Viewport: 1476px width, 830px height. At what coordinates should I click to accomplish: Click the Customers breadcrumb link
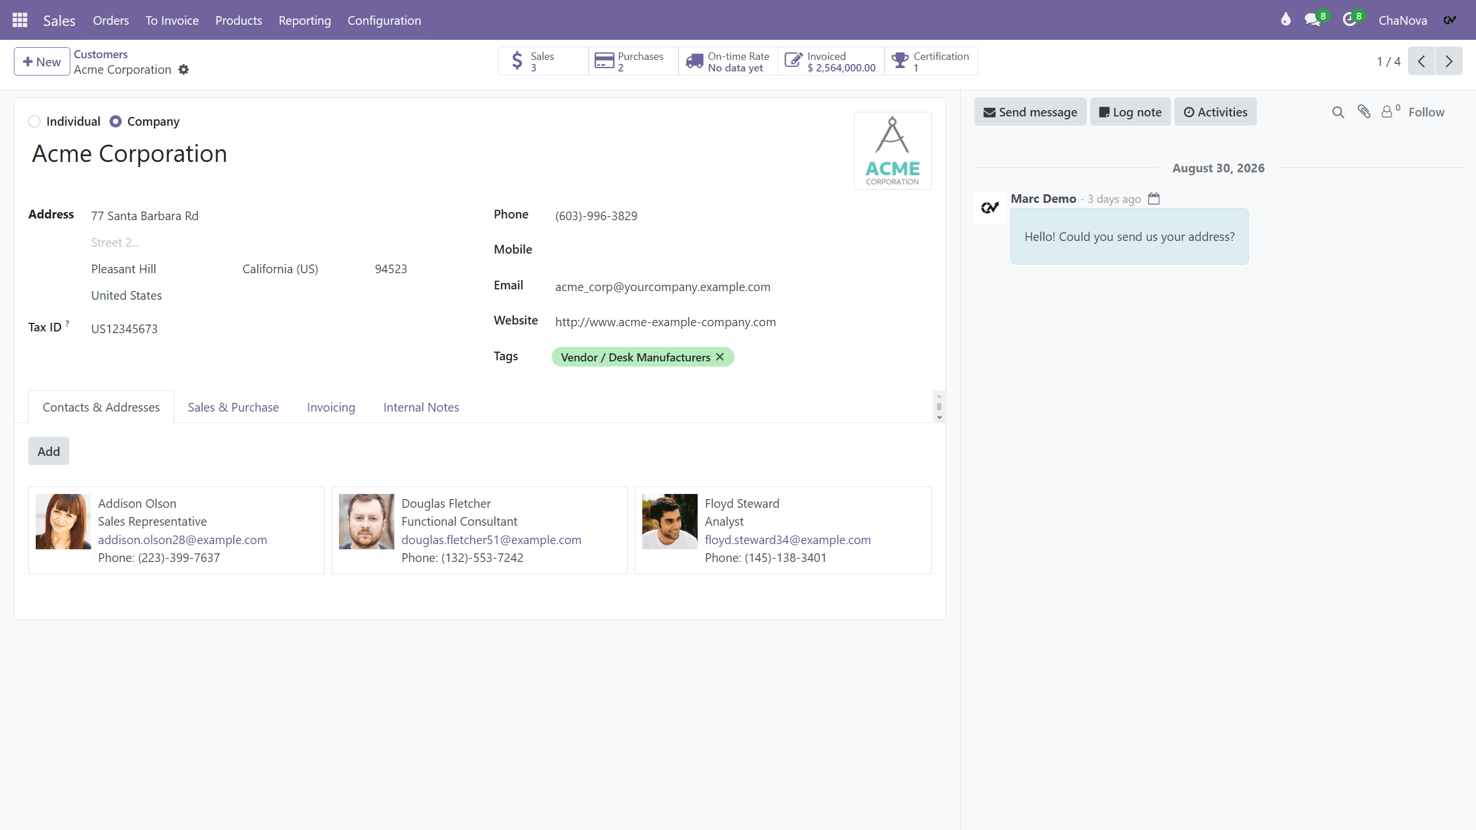tap(100, 54)
